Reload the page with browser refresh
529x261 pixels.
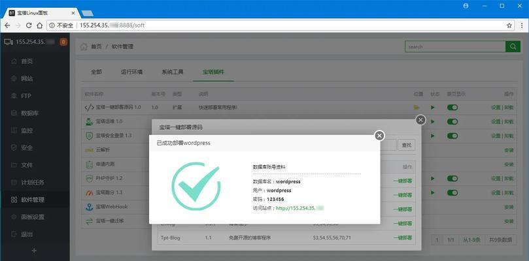click(x=29, y=25)
